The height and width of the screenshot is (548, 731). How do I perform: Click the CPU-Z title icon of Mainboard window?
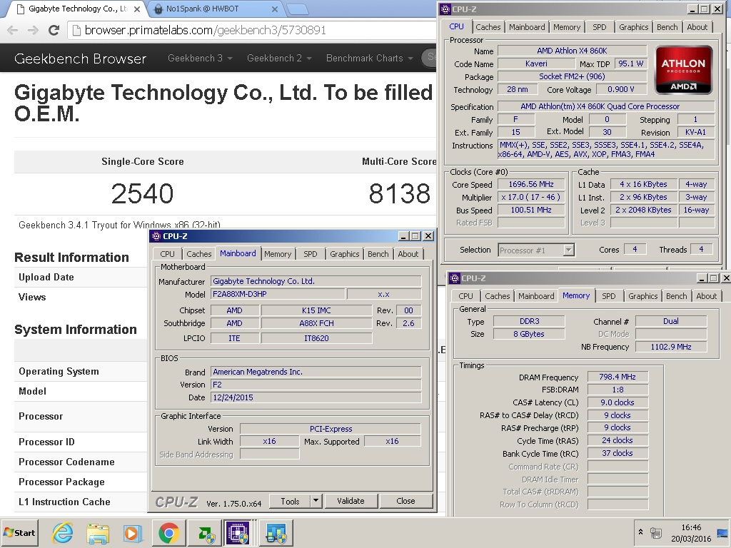(x=156, y=236)
